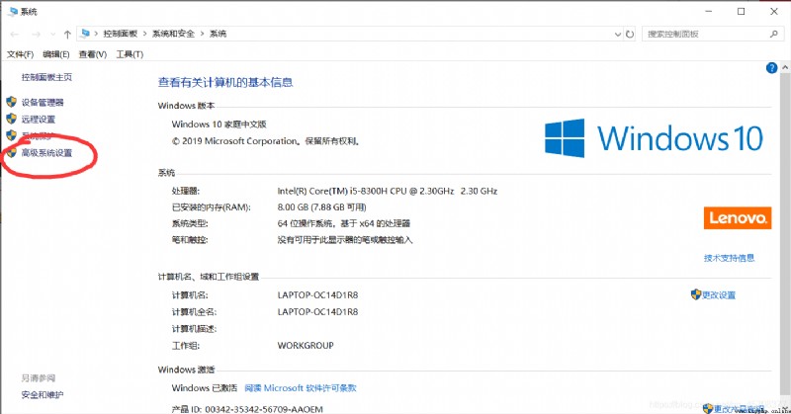Viewport: 791px width, 414px height.
Task: Click the Windows 10 logo
Action: 654,138
